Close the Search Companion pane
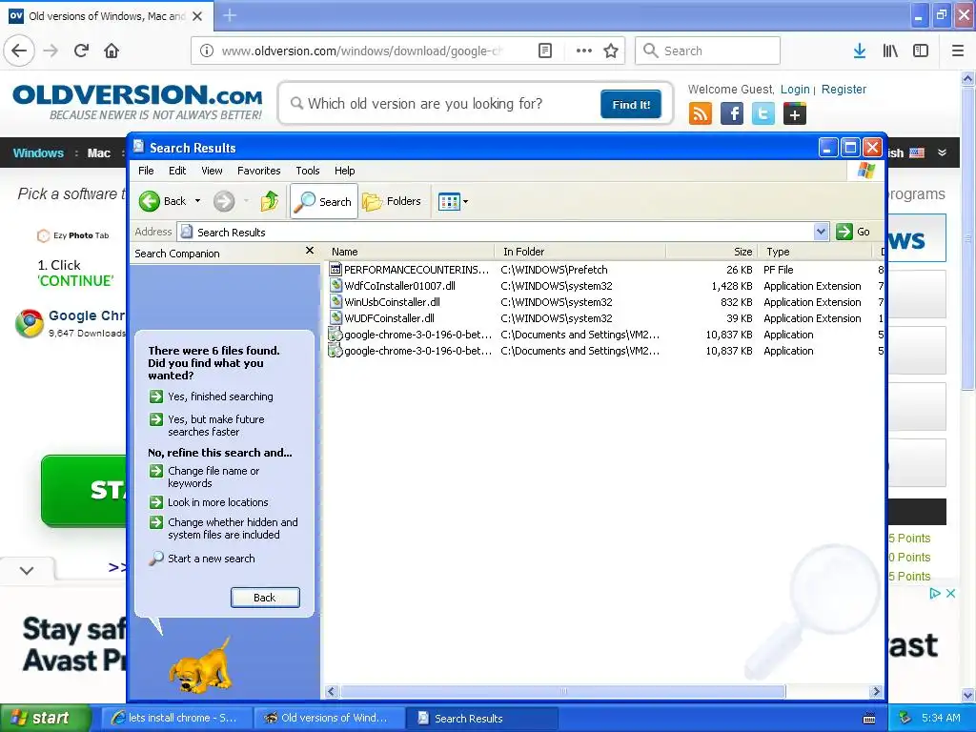Image resolution: width=976 pixels, height=732 pixels. tap(310, 251)
